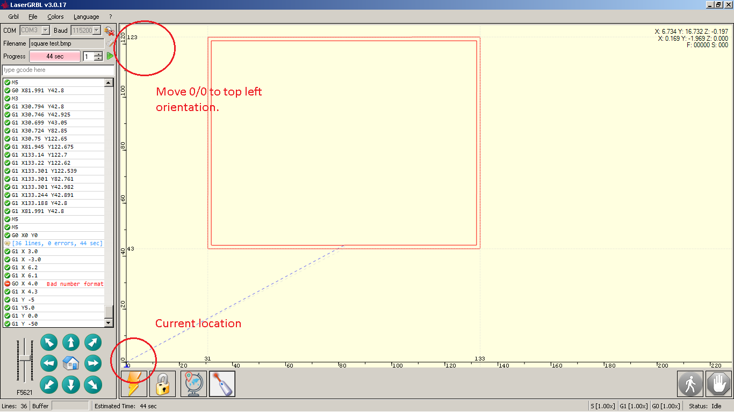Click the padlock unlock button
This screenshot has height=412, width=734.
(162, 384)
